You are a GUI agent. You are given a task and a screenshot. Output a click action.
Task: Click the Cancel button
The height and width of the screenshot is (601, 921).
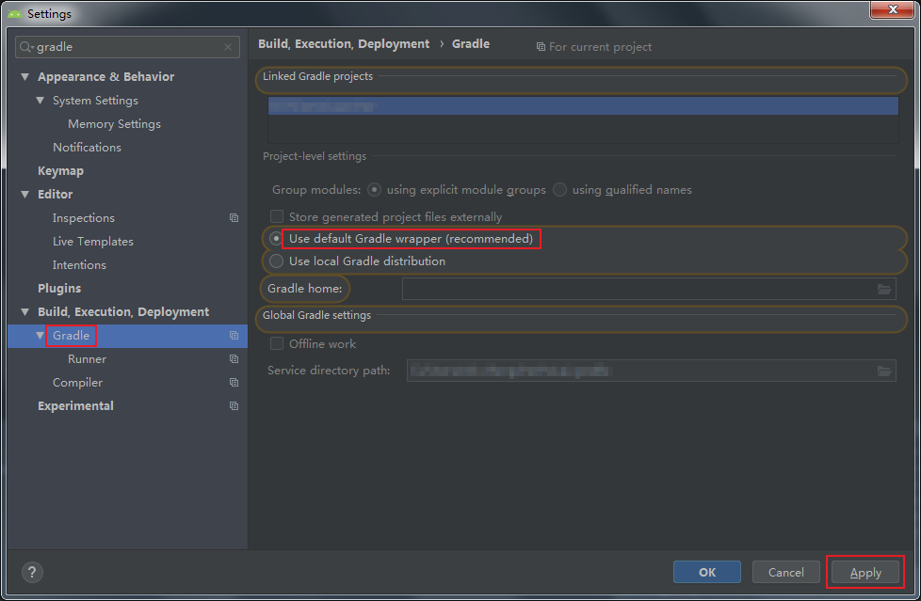click(786, 572)
